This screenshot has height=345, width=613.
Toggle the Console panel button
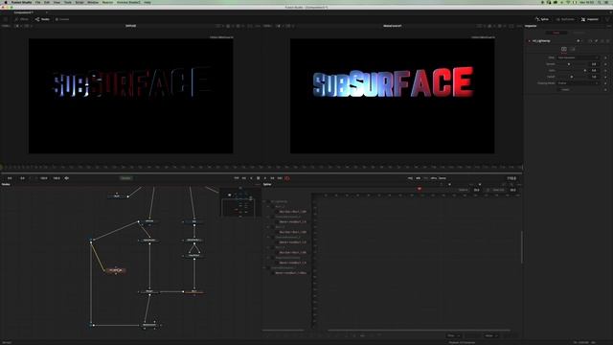click(x=62, y=19)
